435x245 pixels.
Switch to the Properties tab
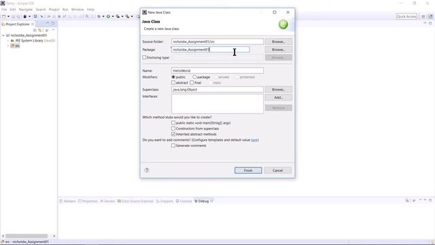tap(88, 201)
